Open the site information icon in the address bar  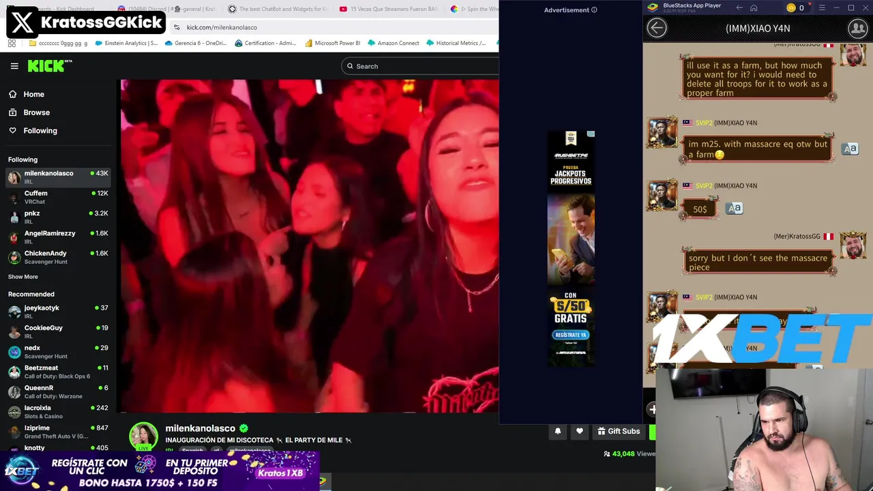[177, 27]
